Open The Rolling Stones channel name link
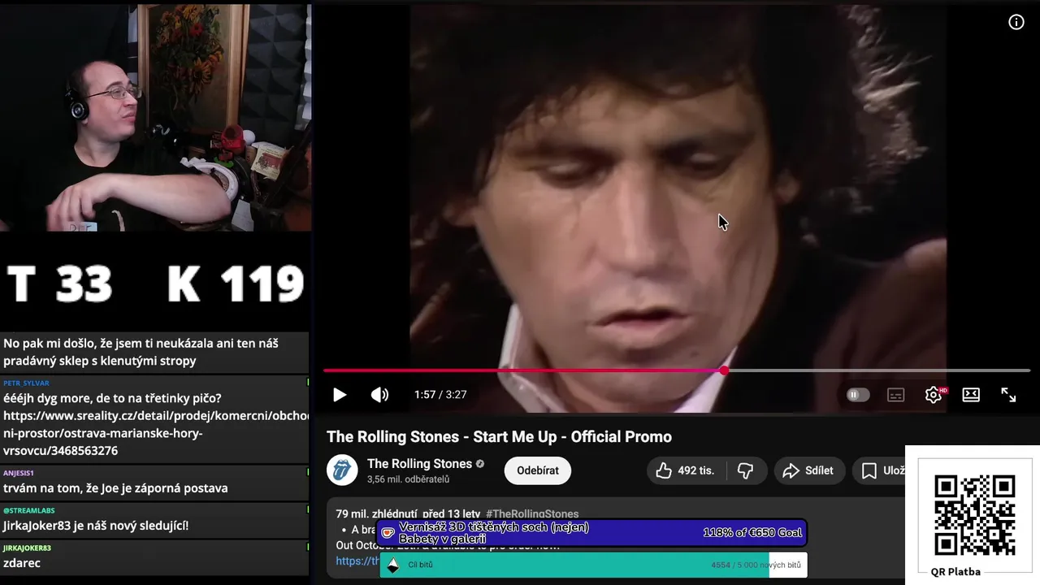Screen dimensions: 1040x585 click(419, 464)
